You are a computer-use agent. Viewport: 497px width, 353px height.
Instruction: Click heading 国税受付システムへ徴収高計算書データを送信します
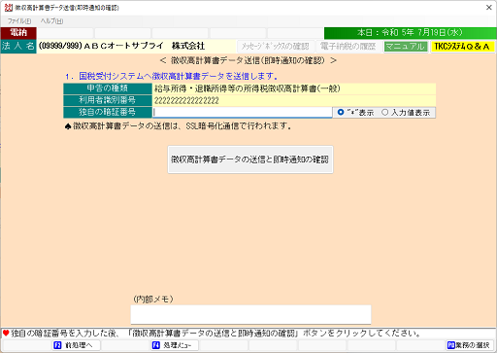click(x=178, y=77)
